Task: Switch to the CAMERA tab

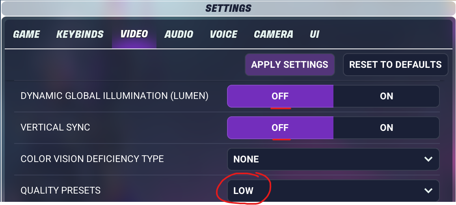Action: point(274,34)
